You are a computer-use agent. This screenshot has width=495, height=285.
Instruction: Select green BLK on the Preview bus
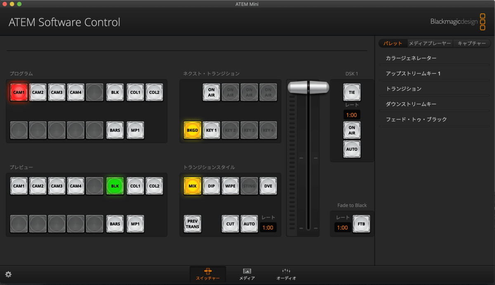[x=115, y=186]
